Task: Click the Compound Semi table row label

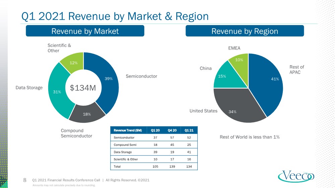Action: pyautogui.click(x=125, y=145)
